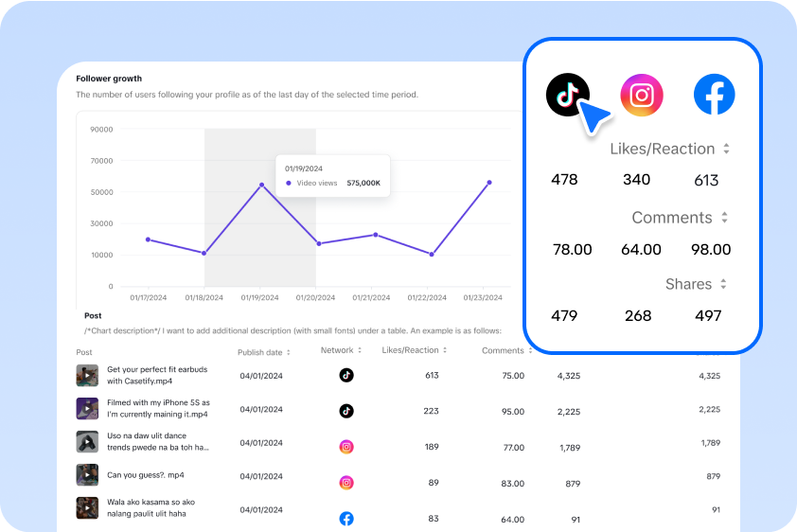The width and height of the screenshot is (797, 532).
Task: Click Facebook likes value 613 in overlay card
Action: (706, 181)
